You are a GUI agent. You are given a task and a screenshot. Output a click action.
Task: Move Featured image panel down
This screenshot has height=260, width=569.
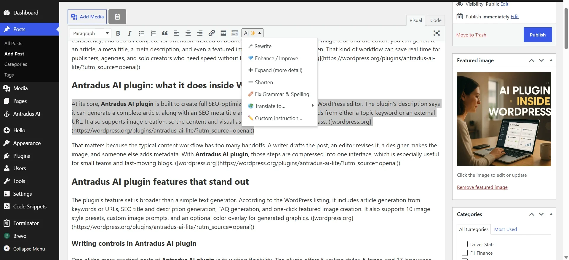(x=541, y=60)
